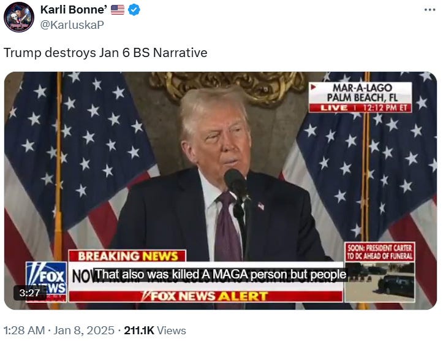Click the red arrow next to MAR-A-LAGO
Image resolution: width=443 pixels, height=341 pixels.
[313, 87]
